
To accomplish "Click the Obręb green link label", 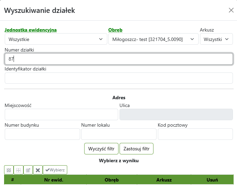I will (115, 30).
